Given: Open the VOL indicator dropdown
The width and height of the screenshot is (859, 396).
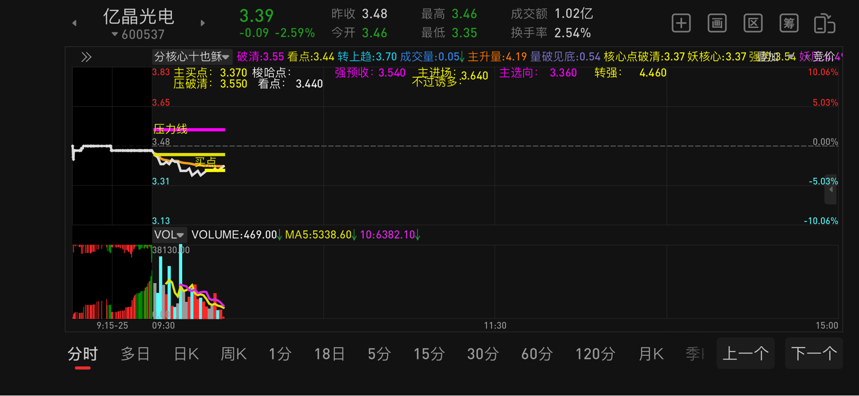Looking at the screenshot, I should click(169, 235).
